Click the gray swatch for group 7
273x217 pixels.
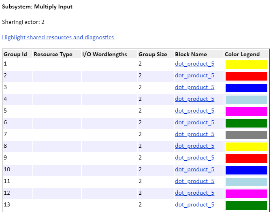[x=246, y=135]
